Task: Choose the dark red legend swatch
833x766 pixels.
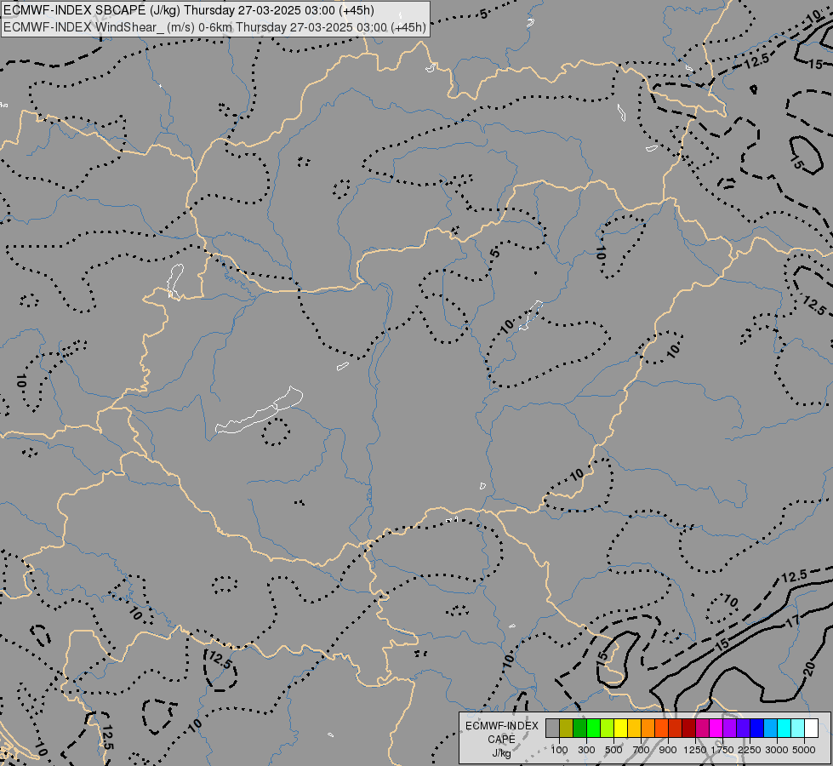Action: (688, 729)
